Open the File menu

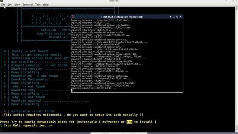tap(3, 4)
